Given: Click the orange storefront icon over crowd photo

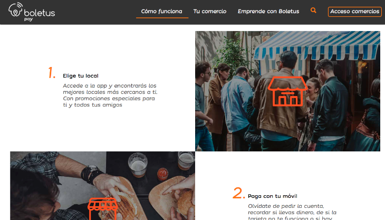Looking at the screenshot, I should pyautogui.click(x=287, y=91).
